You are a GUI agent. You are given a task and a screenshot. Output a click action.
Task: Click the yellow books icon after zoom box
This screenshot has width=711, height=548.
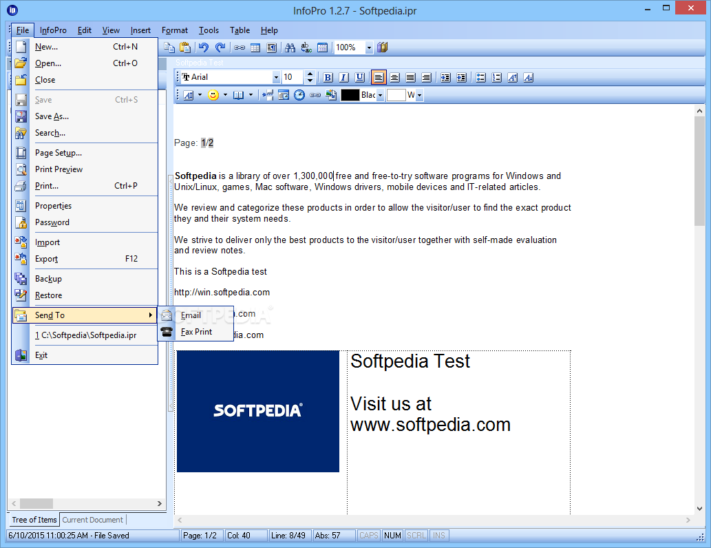pyautogui.click(x=382, y=48)
